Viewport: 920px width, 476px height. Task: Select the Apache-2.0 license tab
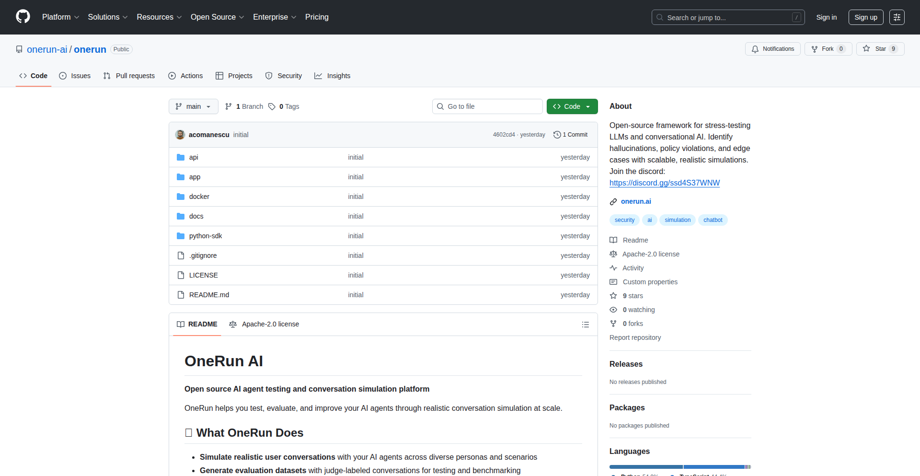(x=264, y=325)
